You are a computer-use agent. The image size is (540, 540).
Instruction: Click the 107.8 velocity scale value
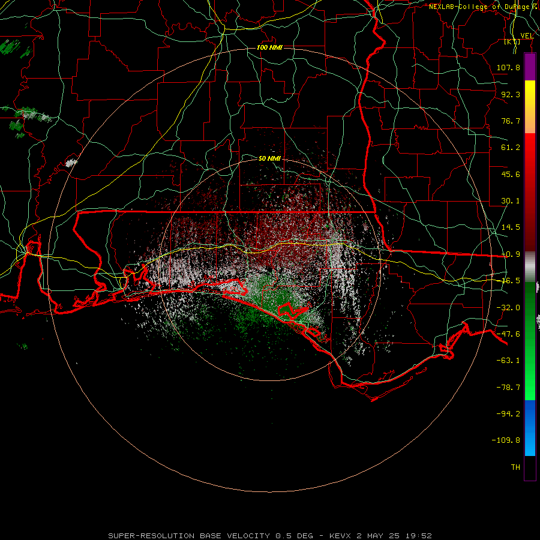pos(508,67)
